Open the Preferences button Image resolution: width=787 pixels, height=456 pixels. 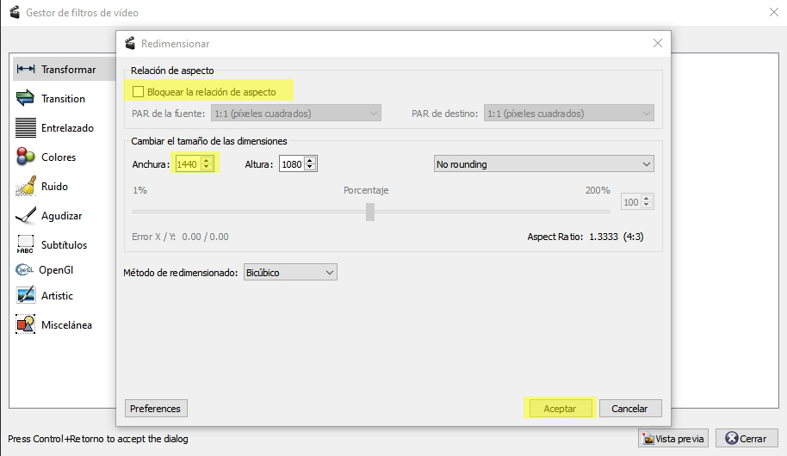click(x=156, y=409)
